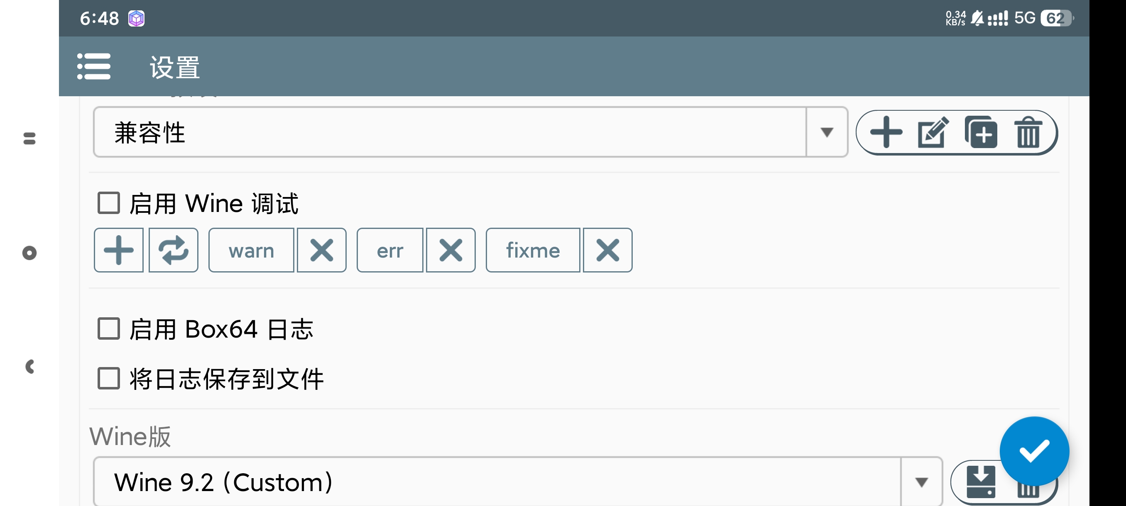The image size is (1126, 506).
Task: Enable the 启用 Wine 调试 checkbox
Action: coord(109,203)
